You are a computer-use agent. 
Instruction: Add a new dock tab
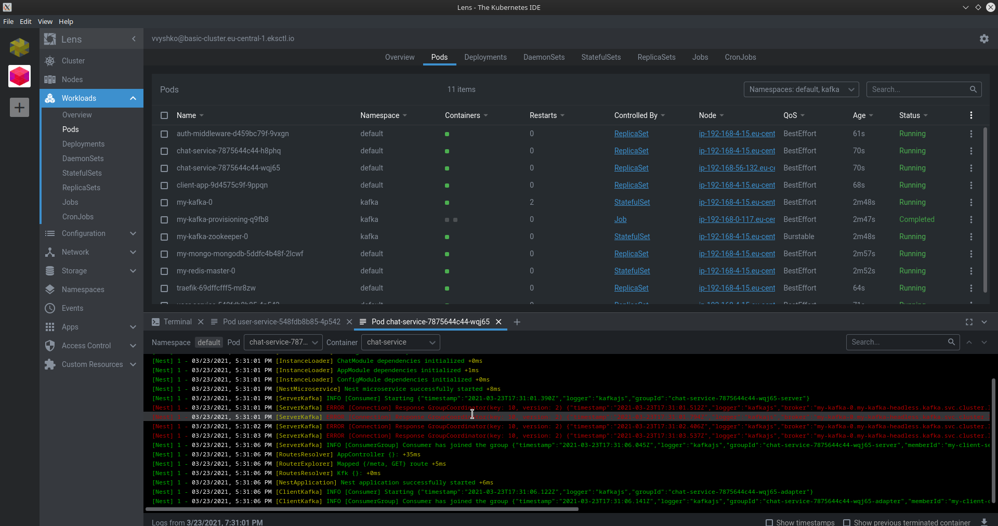[x=517, y=322]
